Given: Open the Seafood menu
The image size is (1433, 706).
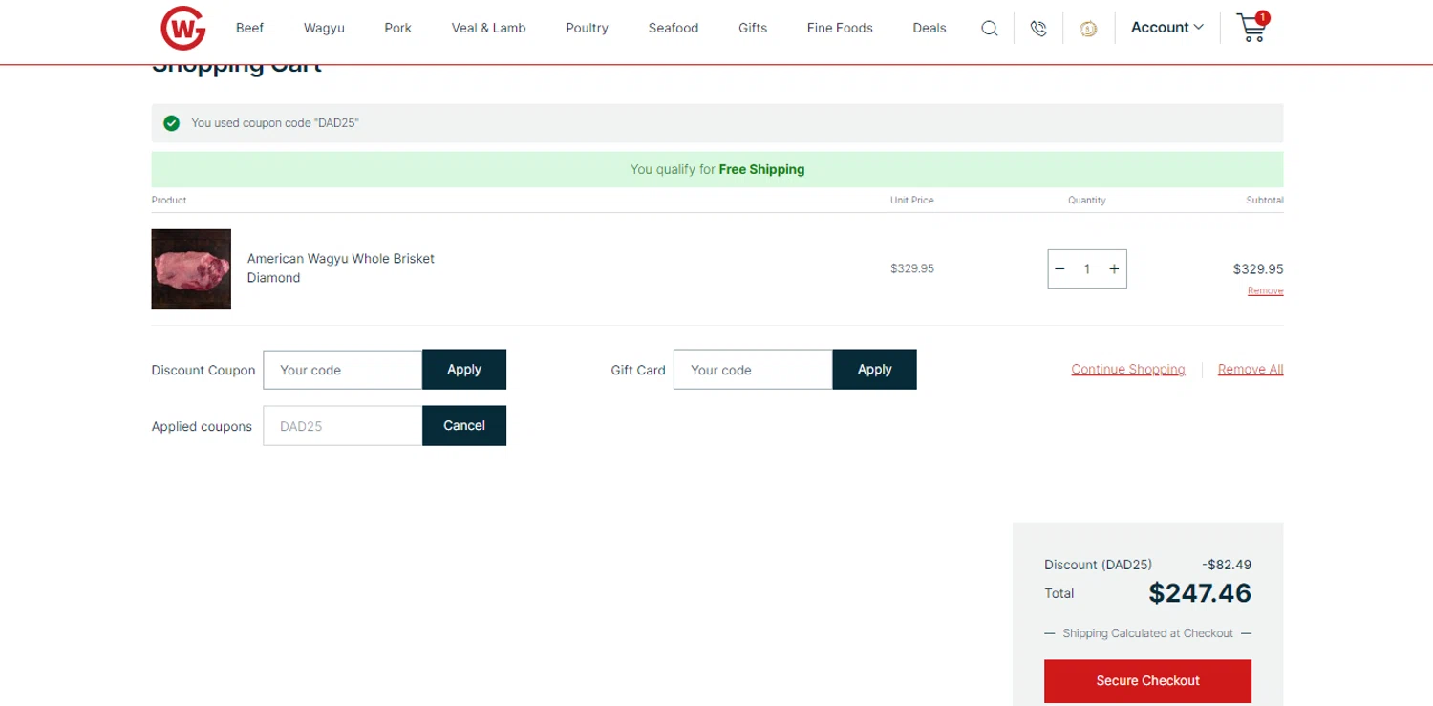Looking at the screenshot, I should point(673,28).
